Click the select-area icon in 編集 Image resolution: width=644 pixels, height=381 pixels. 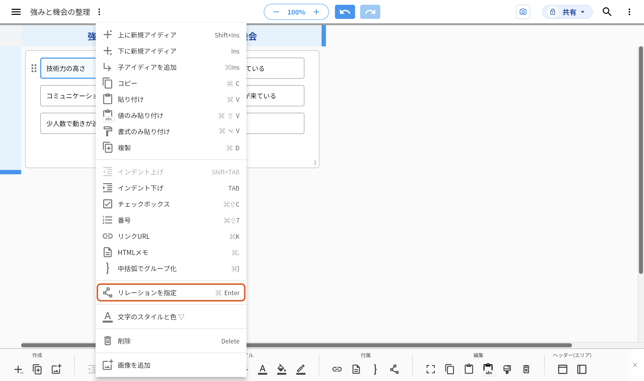click(430, 369)
